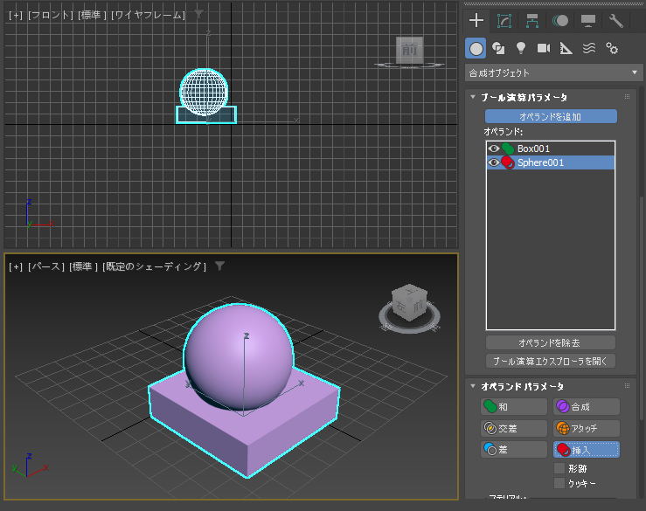Enable the クッキー cookie checkbox

559,483
